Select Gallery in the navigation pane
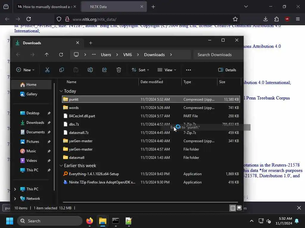 (31, 94)
